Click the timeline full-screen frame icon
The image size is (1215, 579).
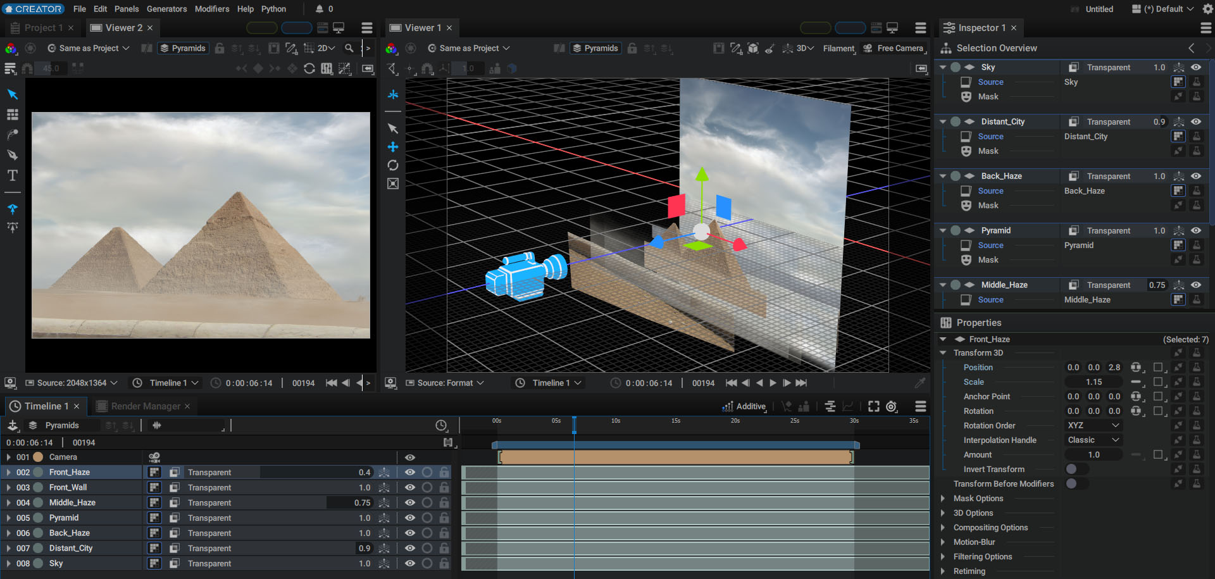874,406
